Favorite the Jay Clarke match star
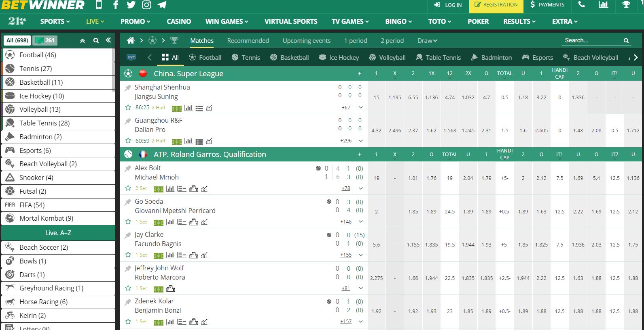 click(x=128, y=255)
